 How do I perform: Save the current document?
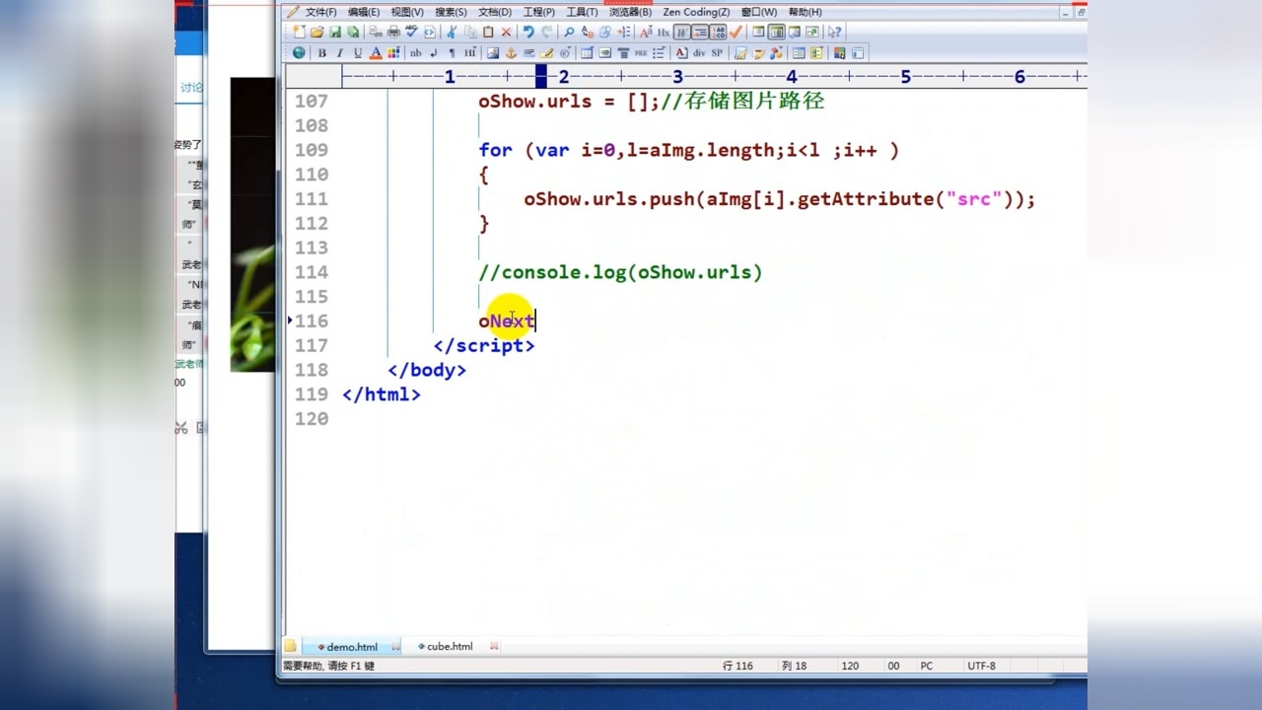pos(335,33)
